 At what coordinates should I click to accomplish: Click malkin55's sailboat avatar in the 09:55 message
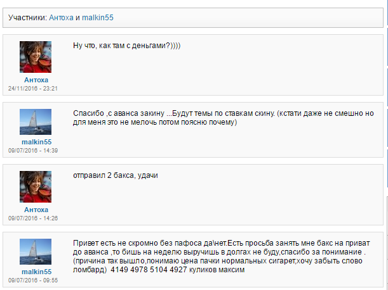pyautogui.click(x=36, y=252)
